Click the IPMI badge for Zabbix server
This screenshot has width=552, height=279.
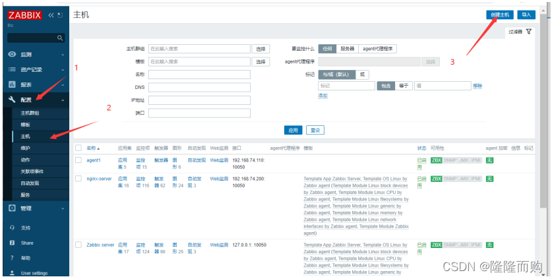[x=476, y=245]
